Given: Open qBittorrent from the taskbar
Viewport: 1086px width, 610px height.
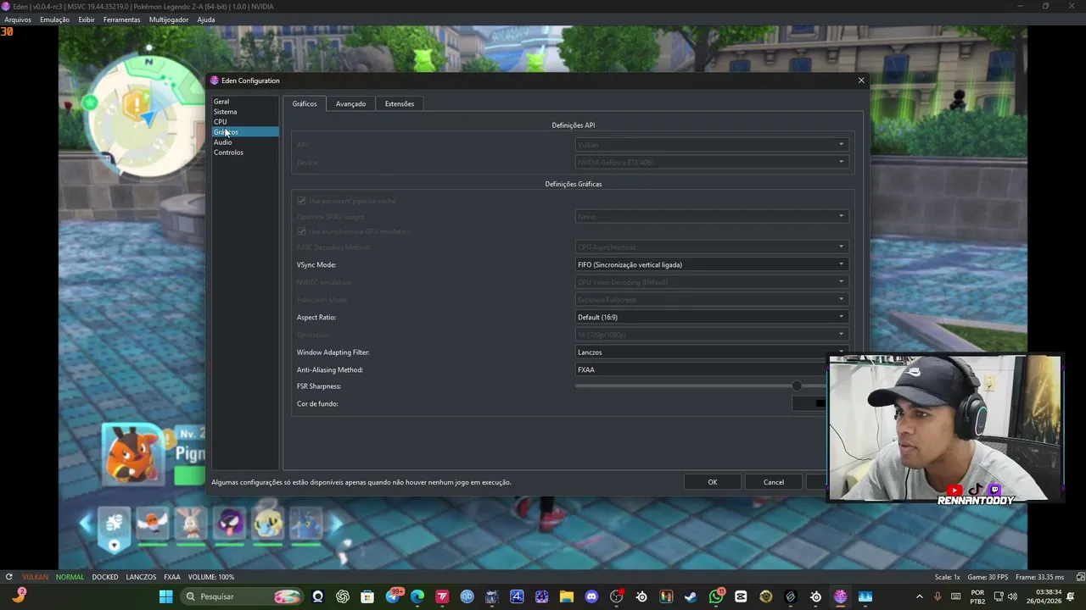Looking at the screenshot, I should click(467, 596).
